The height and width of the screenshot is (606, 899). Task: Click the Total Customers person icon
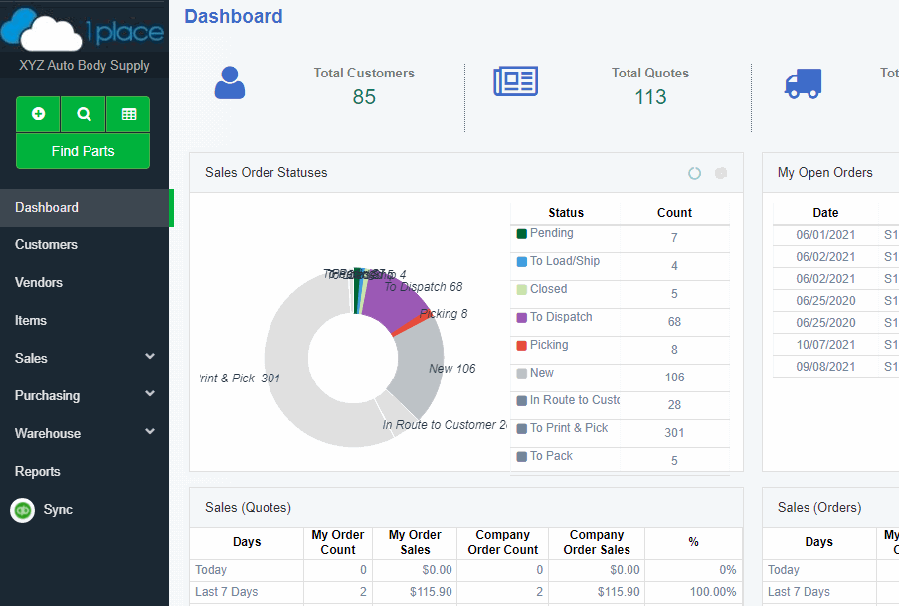pos(230,83)
